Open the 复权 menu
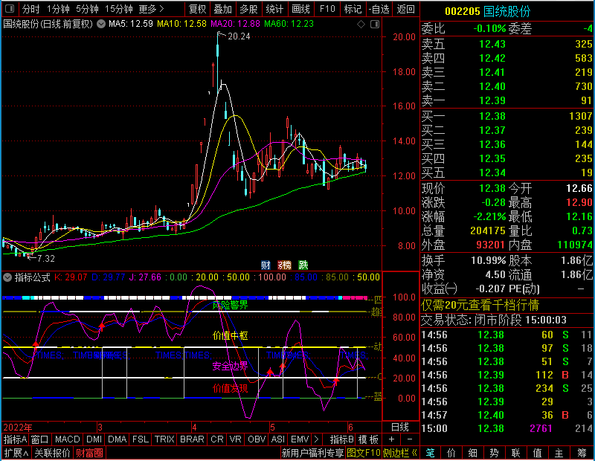Image resolution: width=595 pixels, height=461 pixels. (197, 9)
